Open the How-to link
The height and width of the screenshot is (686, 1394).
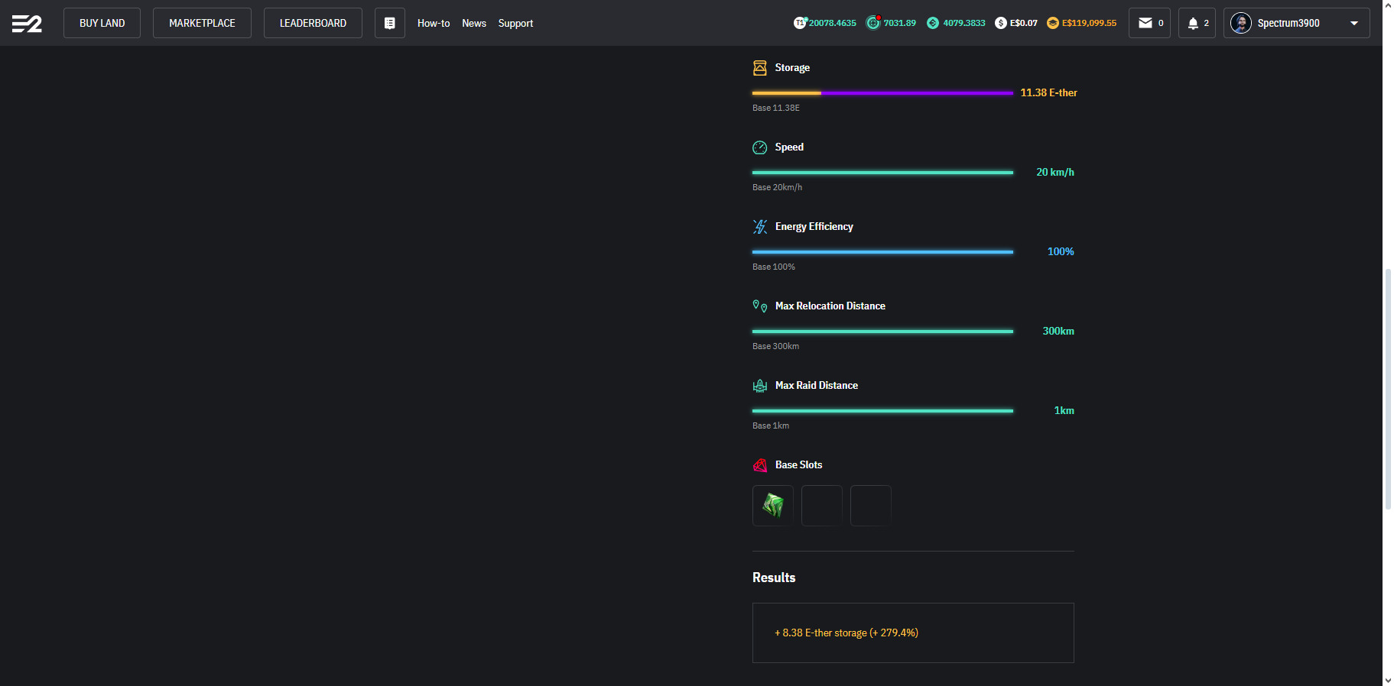pyautogui.click(x=433, y=23)
